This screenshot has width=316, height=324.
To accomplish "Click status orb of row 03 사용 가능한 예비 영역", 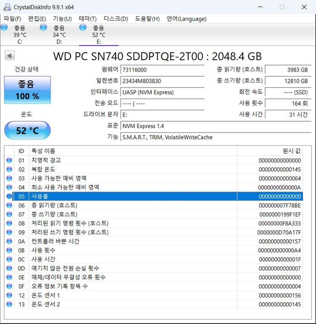I will click(x=9, y=178).
